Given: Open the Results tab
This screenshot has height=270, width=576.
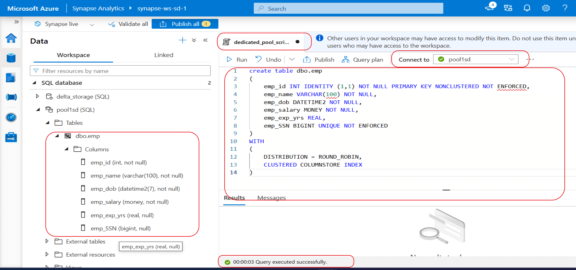Looking at the screenshot, I should click(234, 198).
